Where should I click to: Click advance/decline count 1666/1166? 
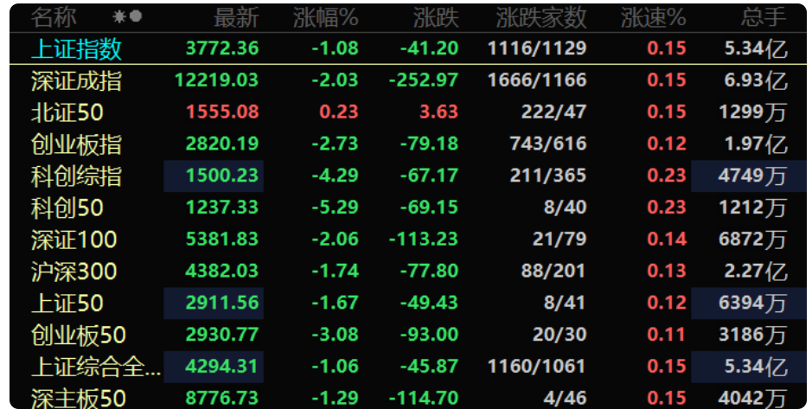(x=537, y=80)
